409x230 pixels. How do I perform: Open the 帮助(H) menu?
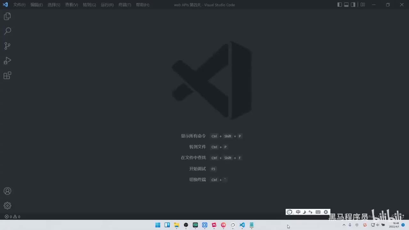[x=143, y=5]
